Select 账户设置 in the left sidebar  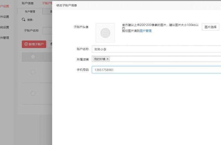pos(6,6)
